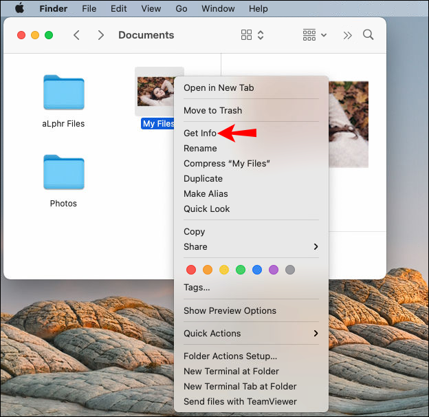429x417 pixels.
Task: Expand the Quick Actions submenu
Action: [x=251, y=333]
